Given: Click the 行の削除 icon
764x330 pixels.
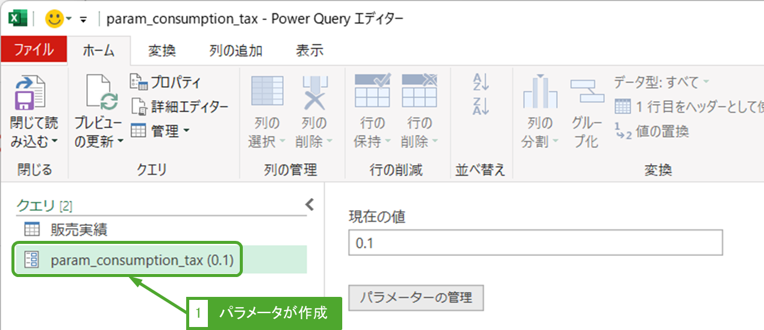Looking at the screenshot, I should 419,92.
